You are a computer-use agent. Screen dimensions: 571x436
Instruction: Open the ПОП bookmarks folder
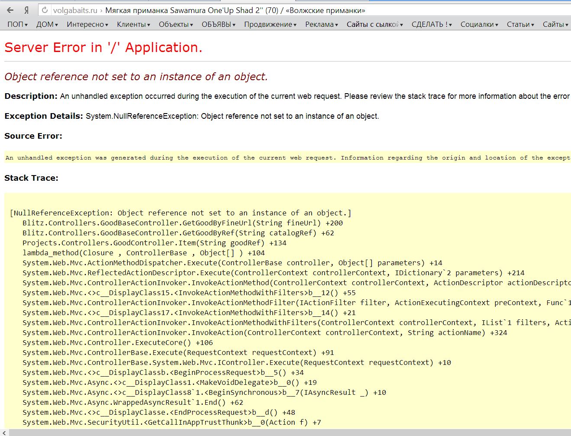click(17, 25)
